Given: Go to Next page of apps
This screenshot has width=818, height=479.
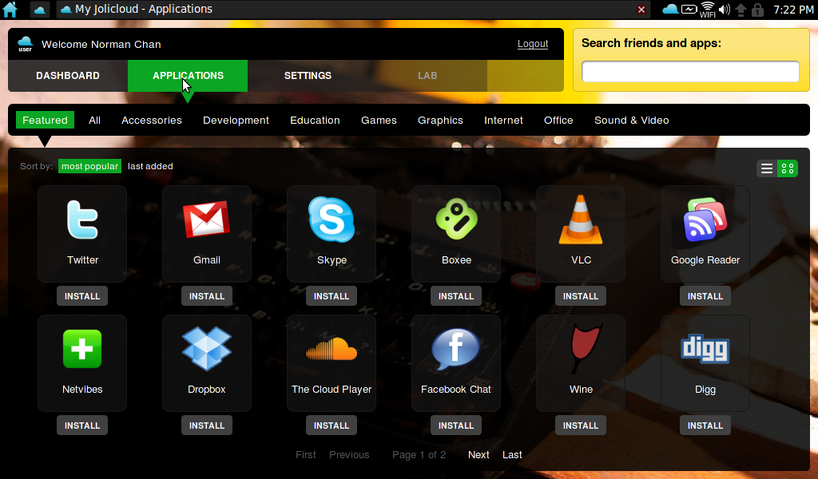Looking at the screenshot, I should click(x=478, y=454).
